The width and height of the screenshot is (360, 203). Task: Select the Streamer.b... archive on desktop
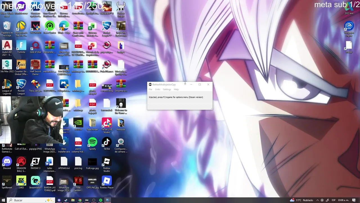coord(121,86)
